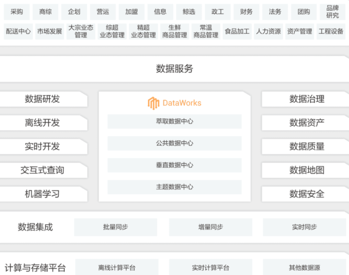Select the 商综 department box
The height and width of the screenshot is (275, 349).
[x=46, y=12]
